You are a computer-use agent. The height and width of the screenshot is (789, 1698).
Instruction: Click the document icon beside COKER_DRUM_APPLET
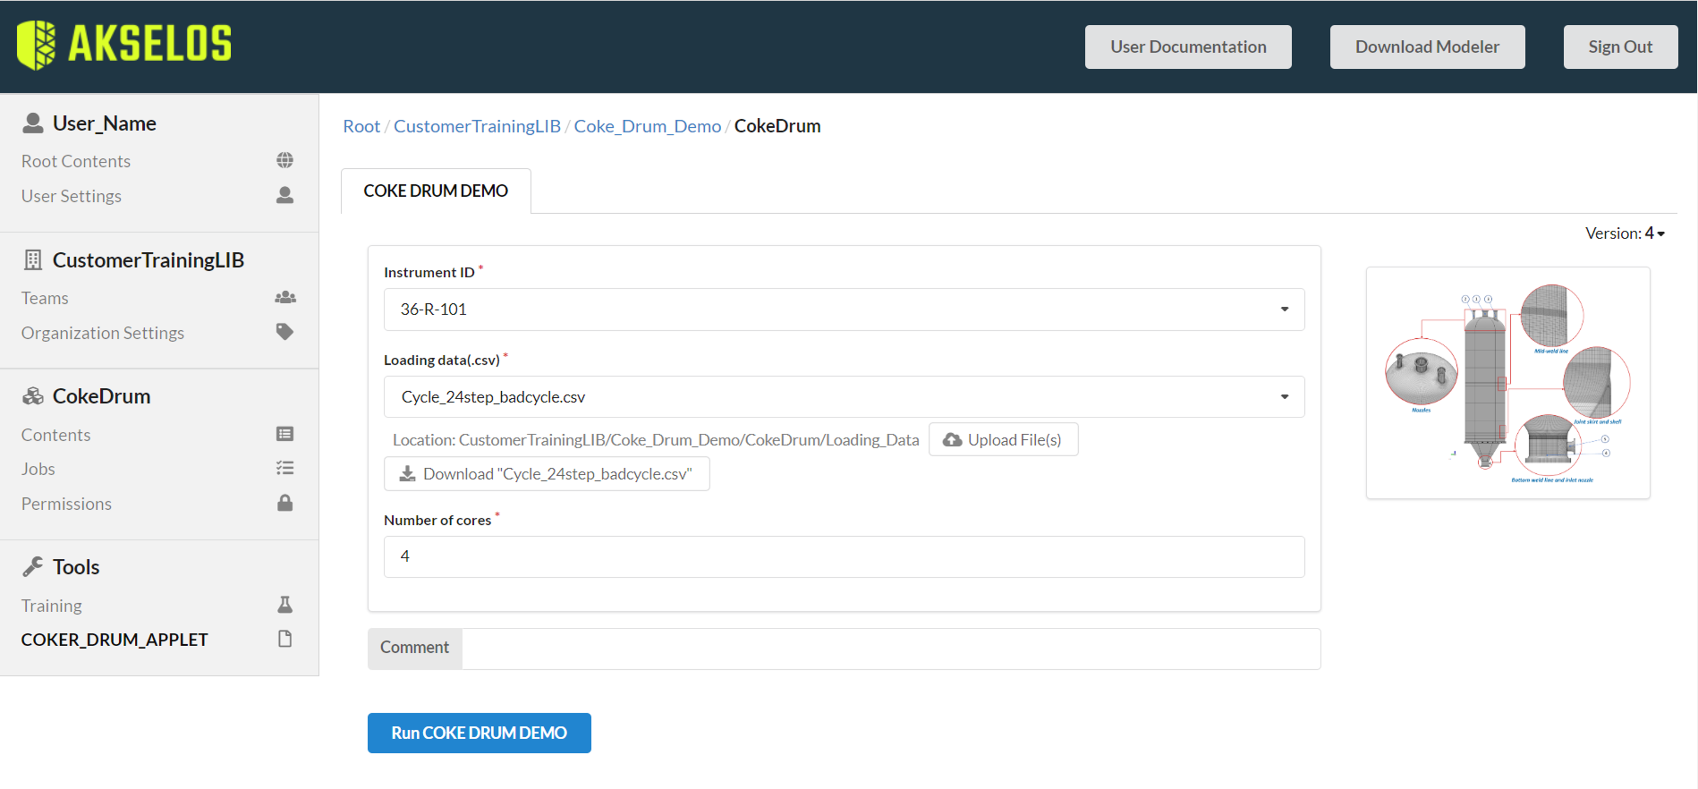click(285, 639)
